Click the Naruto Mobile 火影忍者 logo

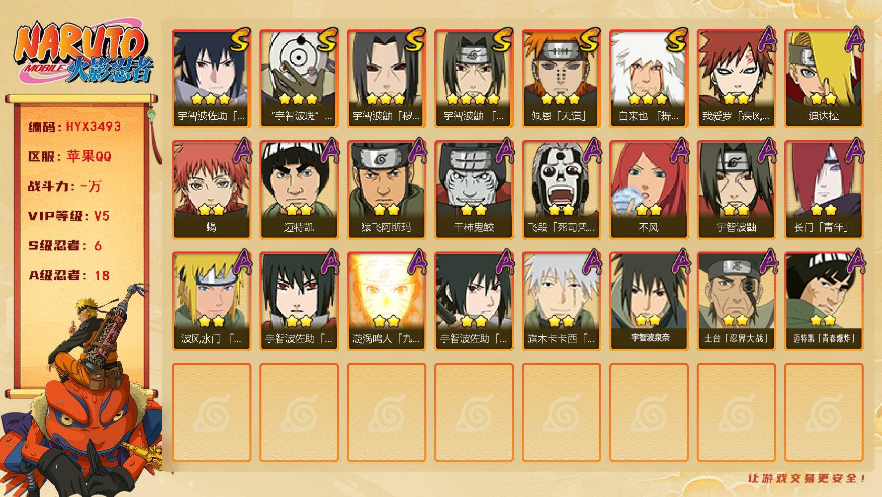tap(84, 54)
